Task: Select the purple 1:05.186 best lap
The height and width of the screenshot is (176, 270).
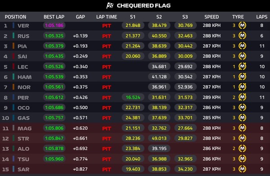Action: (54, 26)
